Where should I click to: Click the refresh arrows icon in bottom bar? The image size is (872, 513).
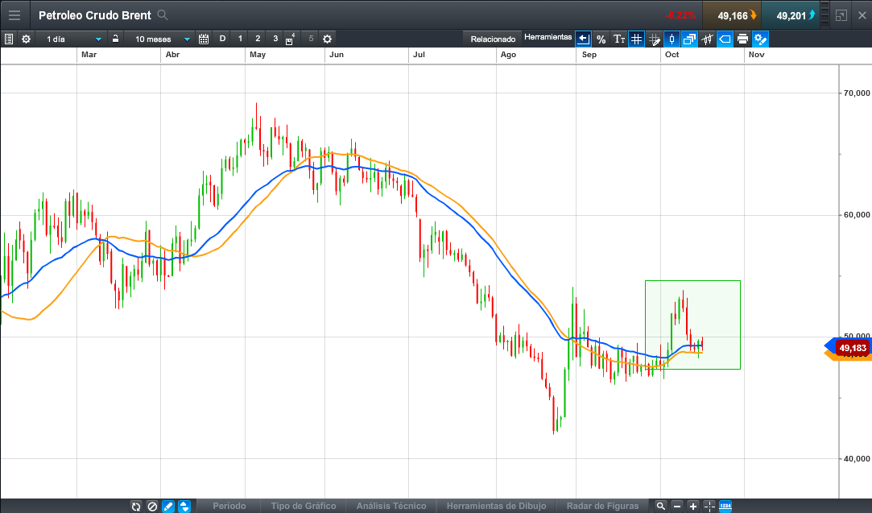pos(136,507)
